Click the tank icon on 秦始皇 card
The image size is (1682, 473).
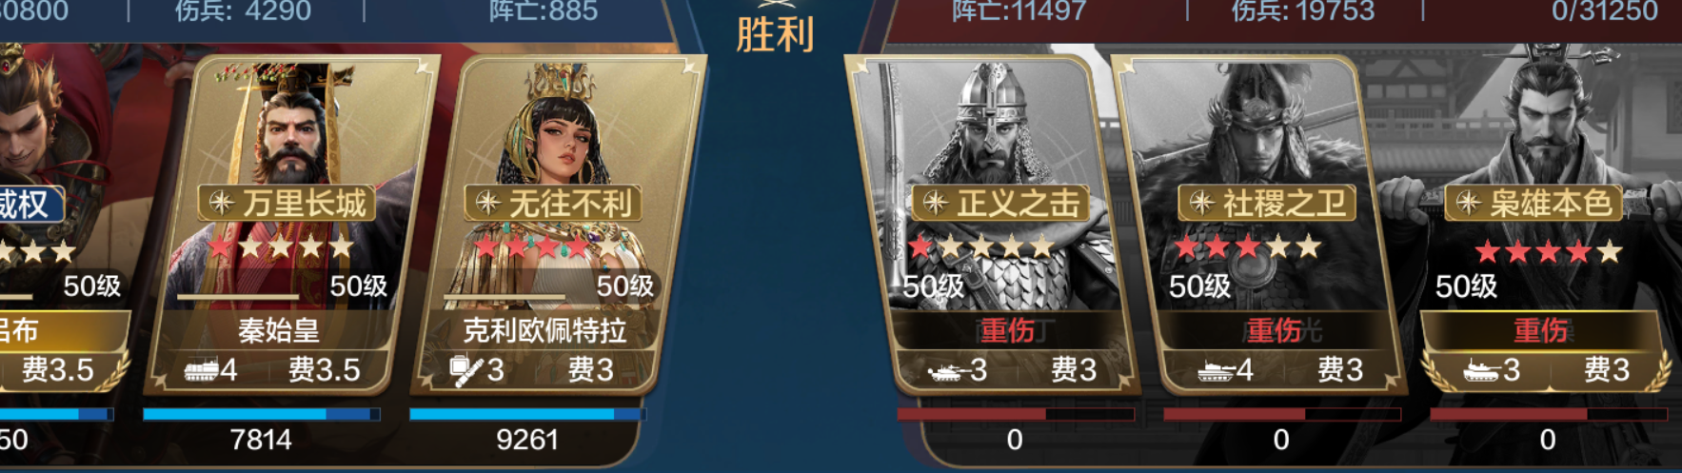point(201,370)
